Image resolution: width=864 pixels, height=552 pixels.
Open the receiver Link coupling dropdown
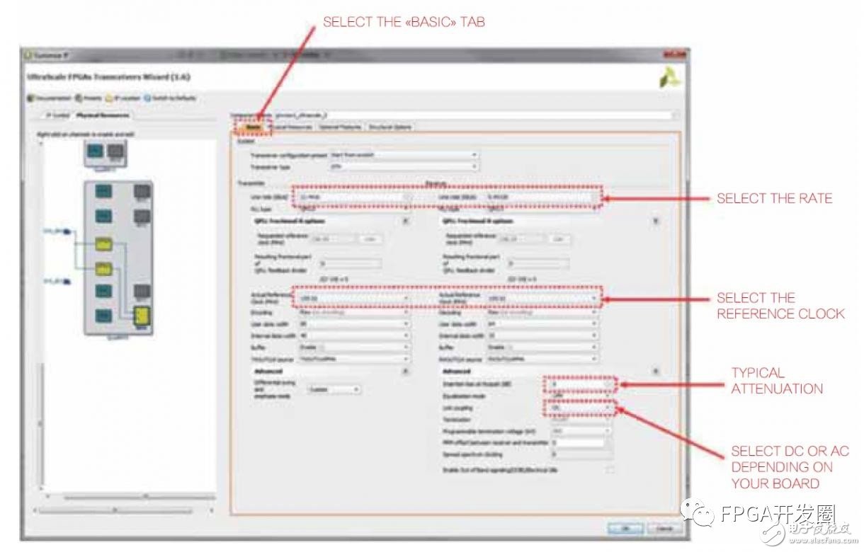(x=579, y=408)
